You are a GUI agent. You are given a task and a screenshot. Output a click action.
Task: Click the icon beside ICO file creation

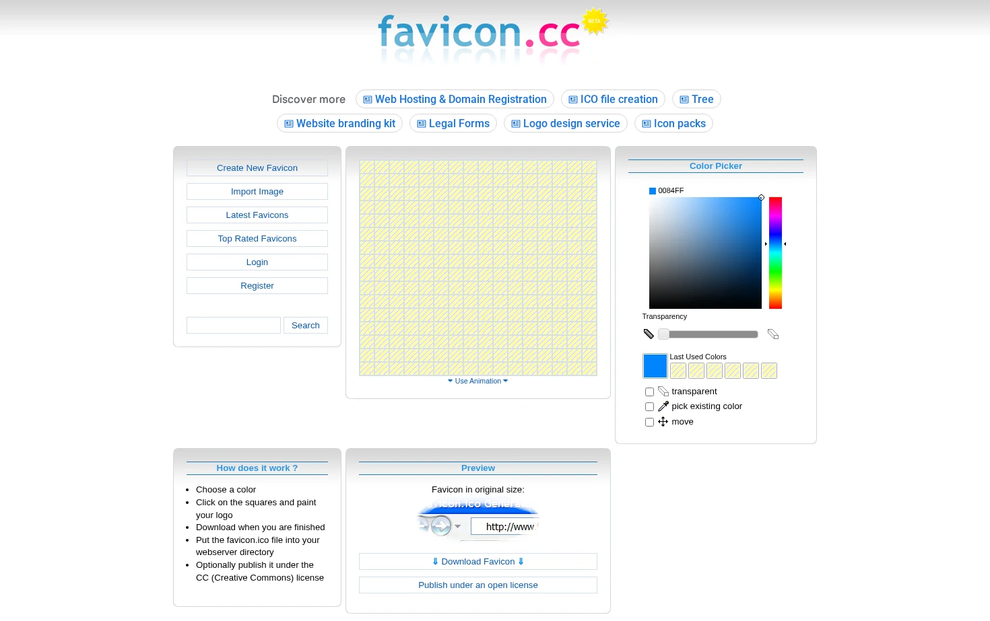[x=573, y=100]
